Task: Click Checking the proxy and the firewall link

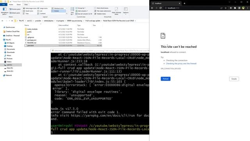Action: coord(181,63)
